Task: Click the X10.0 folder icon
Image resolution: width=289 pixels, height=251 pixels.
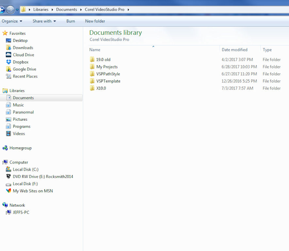Action: coord(92,88)
